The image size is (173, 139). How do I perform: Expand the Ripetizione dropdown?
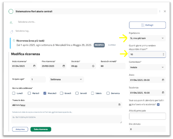click(x=147, y=38)
